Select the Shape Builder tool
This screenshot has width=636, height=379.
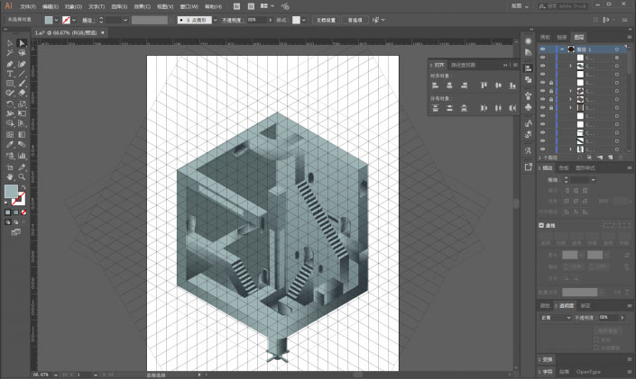click(10, 123)
